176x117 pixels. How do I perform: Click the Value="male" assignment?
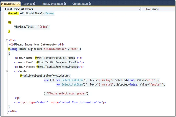146,80
